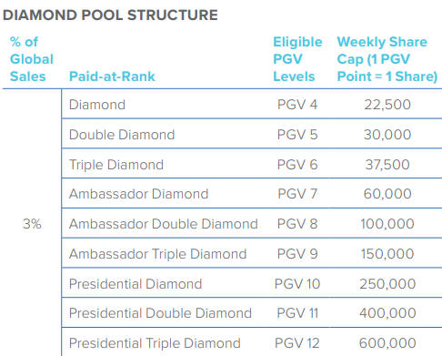442x356 pixels.
Task: Click Presidential Triple Diamond rank cell
Action: [x=155, y=343]
